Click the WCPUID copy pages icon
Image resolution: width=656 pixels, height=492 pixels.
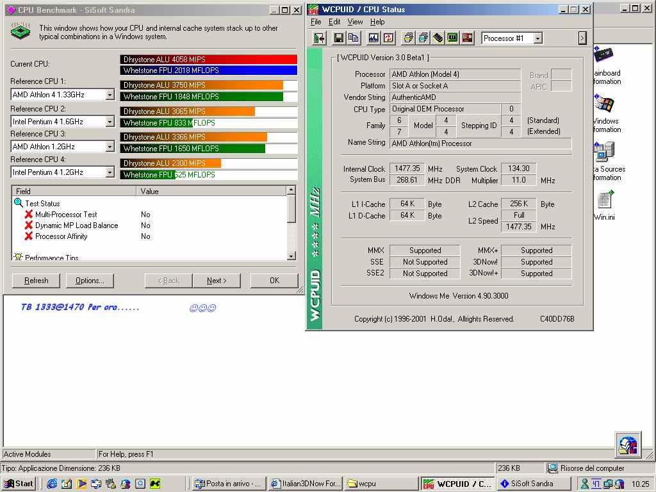[353, 38]
